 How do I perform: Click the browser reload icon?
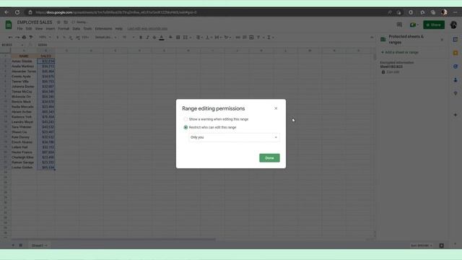click(17, 12)
